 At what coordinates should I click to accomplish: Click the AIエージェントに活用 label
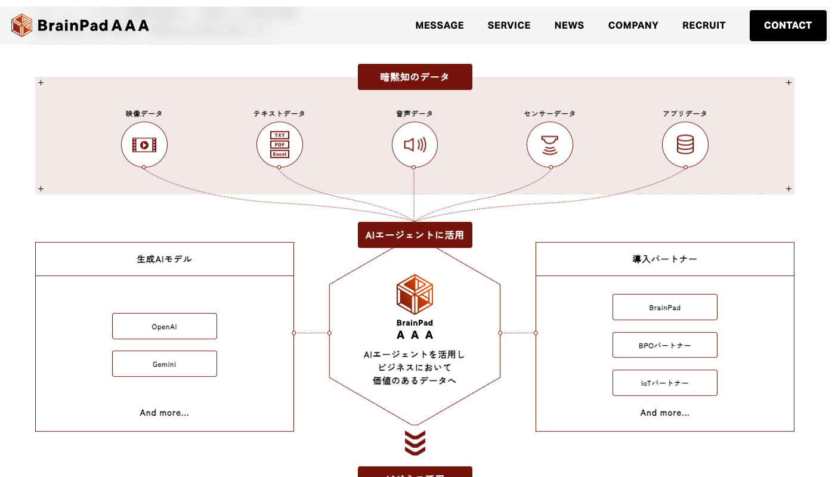pyautogui.click(x=415, y=235)
